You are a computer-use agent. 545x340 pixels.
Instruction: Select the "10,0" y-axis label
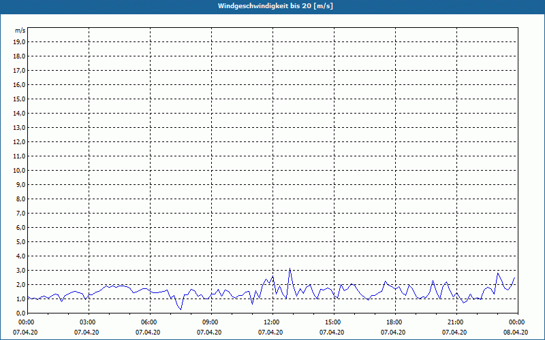click(x=19, y=171)
